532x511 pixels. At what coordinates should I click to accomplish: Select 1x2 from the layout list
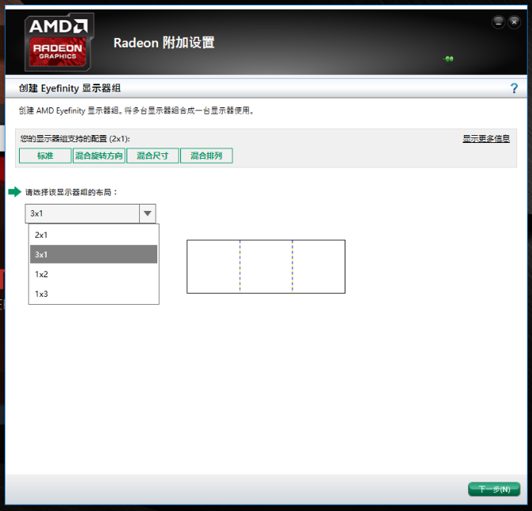point(93,274)
